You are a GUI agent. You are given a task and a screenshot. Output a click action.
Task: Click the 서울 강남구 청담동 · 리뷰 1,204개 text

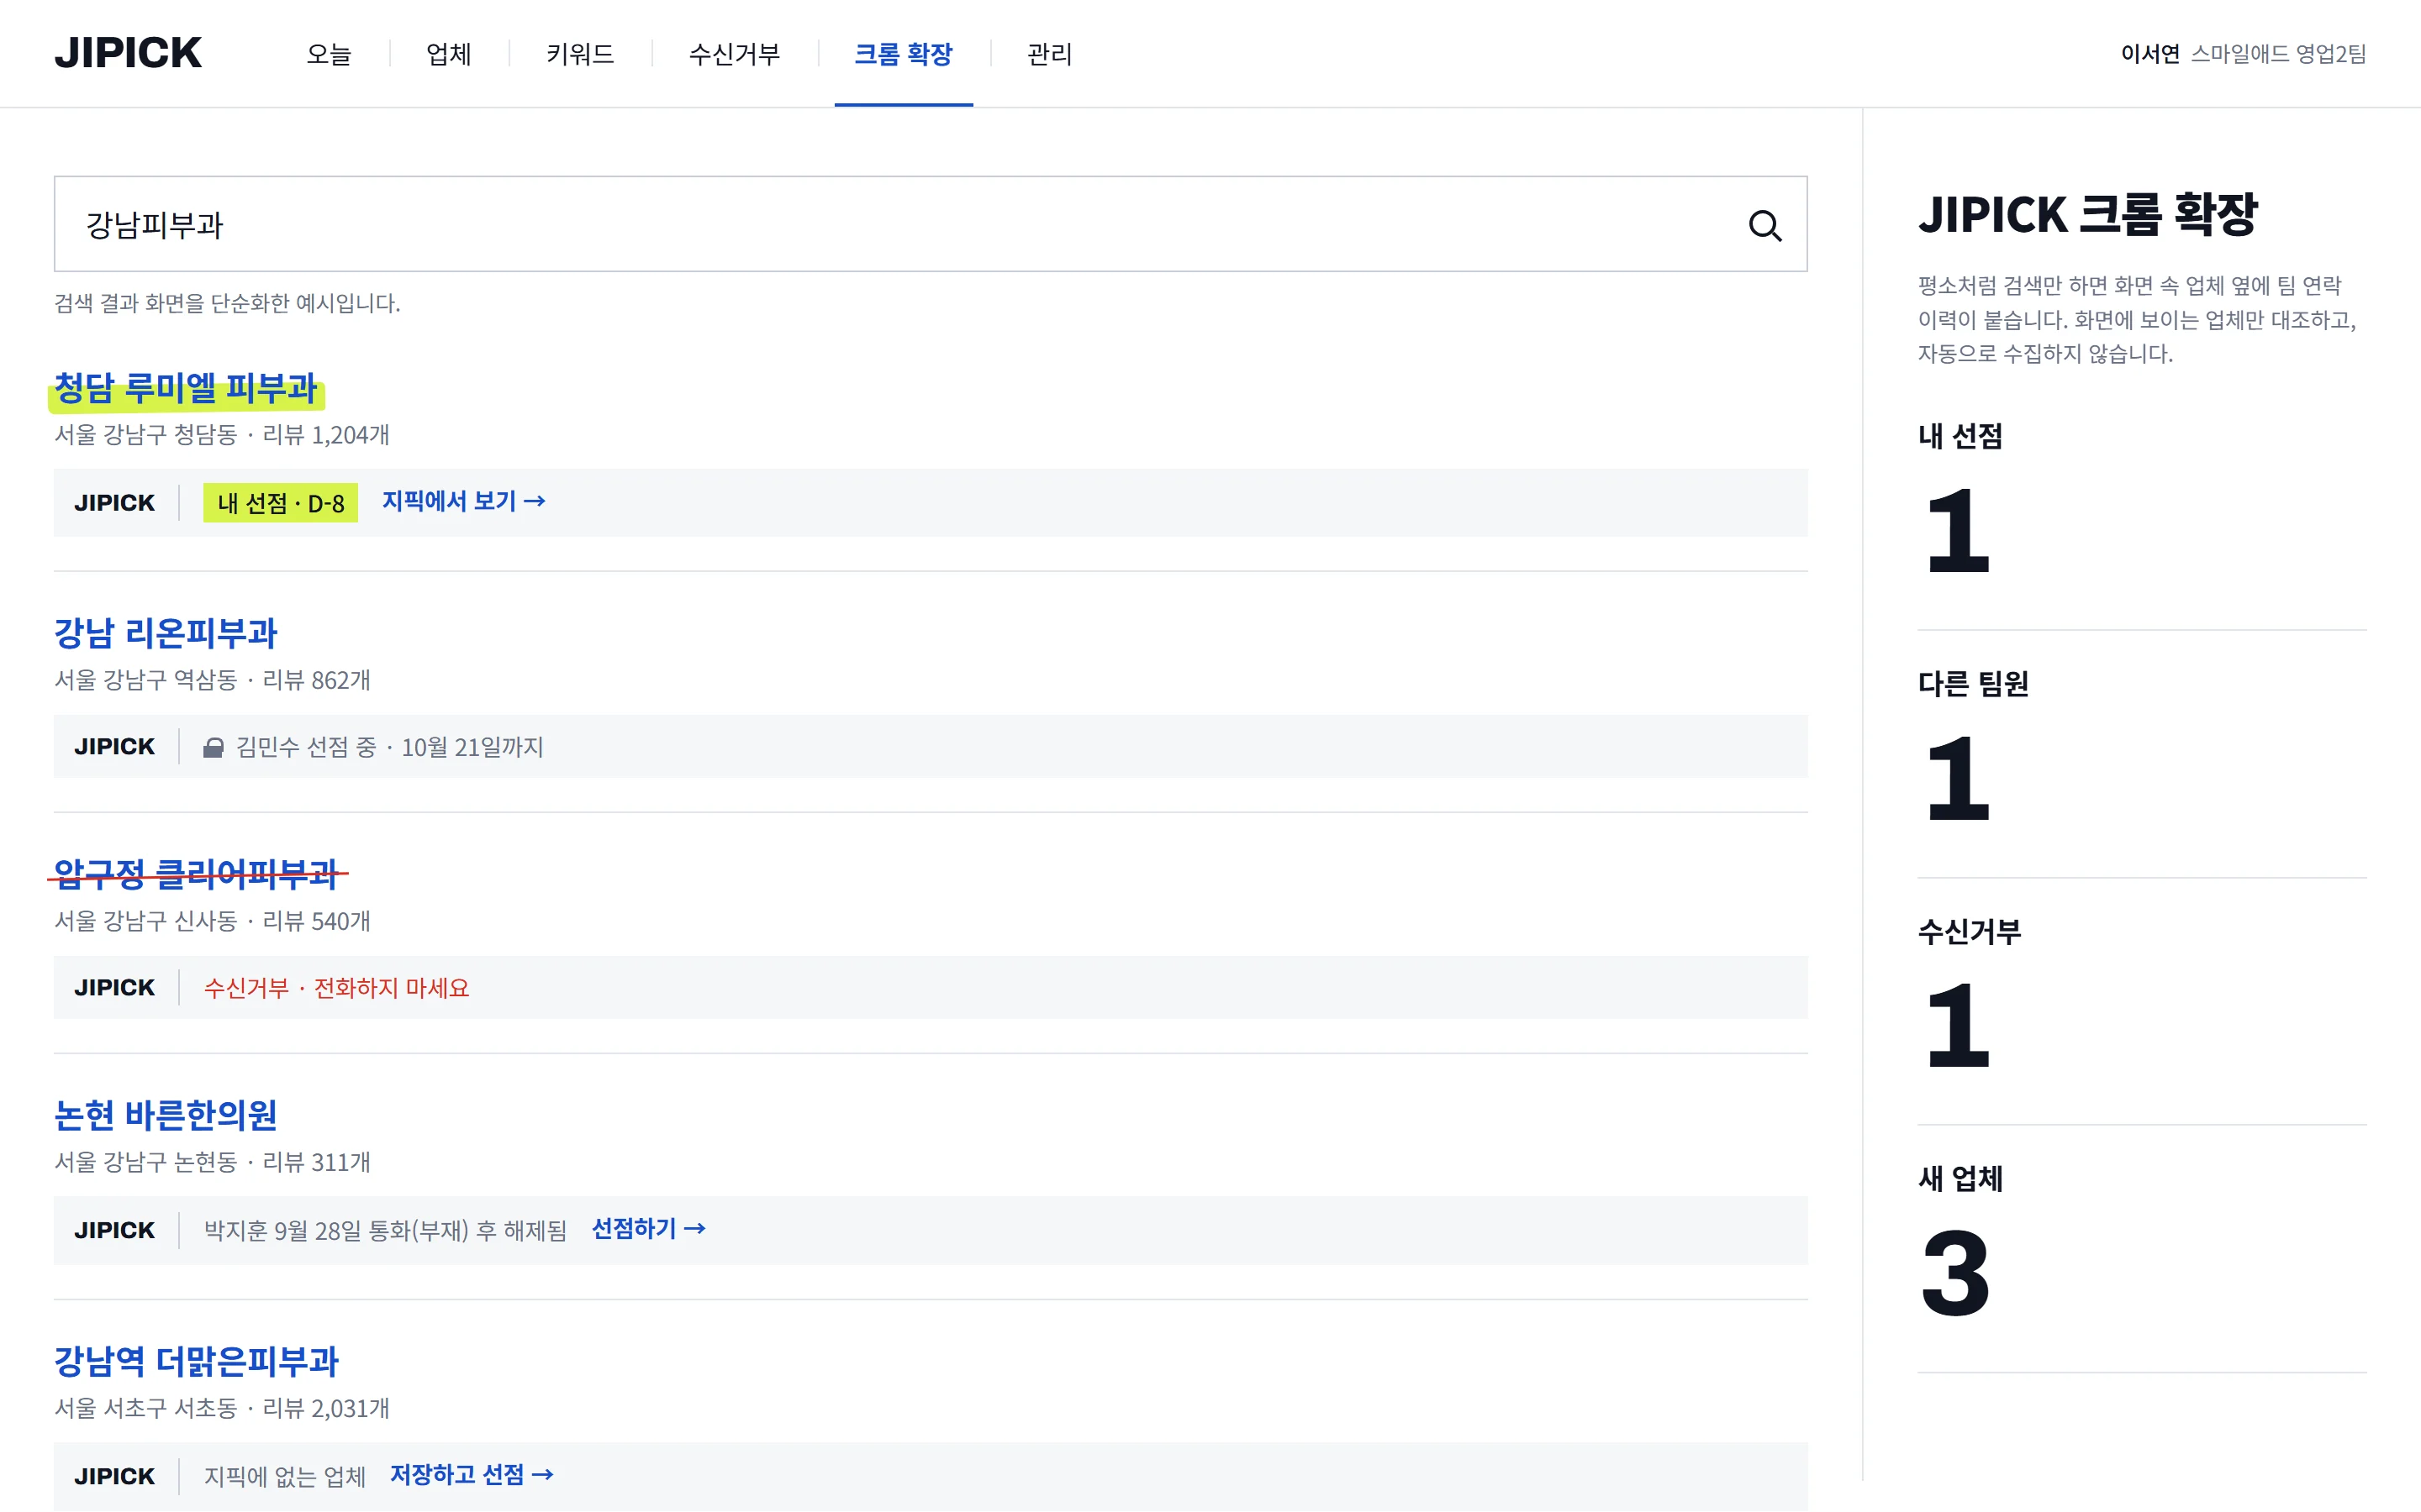click(x=222, y=435)
